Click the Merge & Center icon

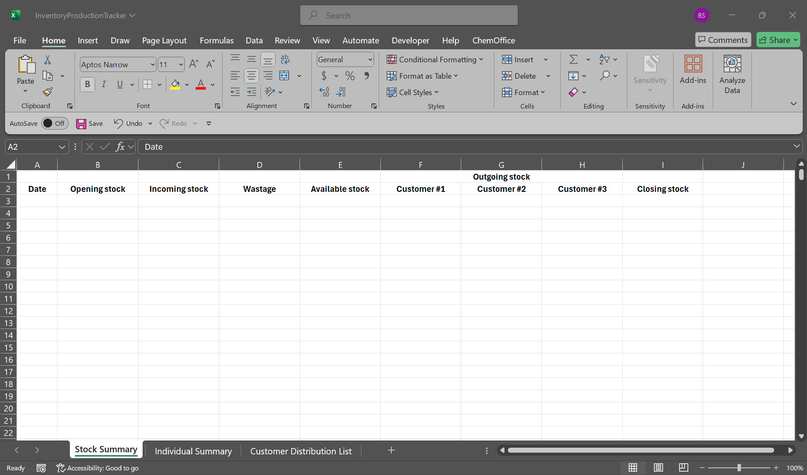(284, 76)
